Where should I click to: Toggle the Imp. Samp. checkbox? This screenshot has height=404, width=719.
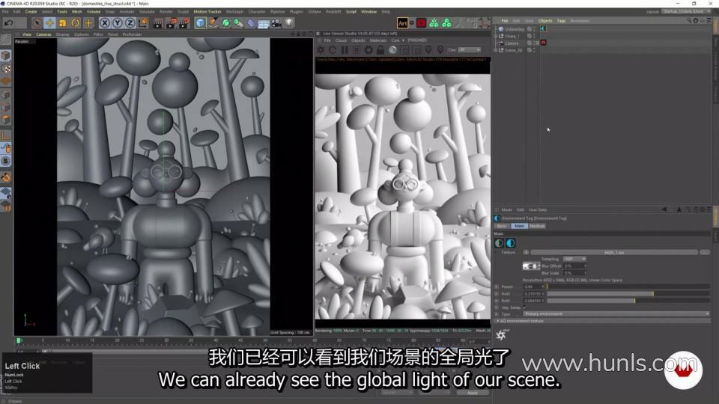click(525, 307)
